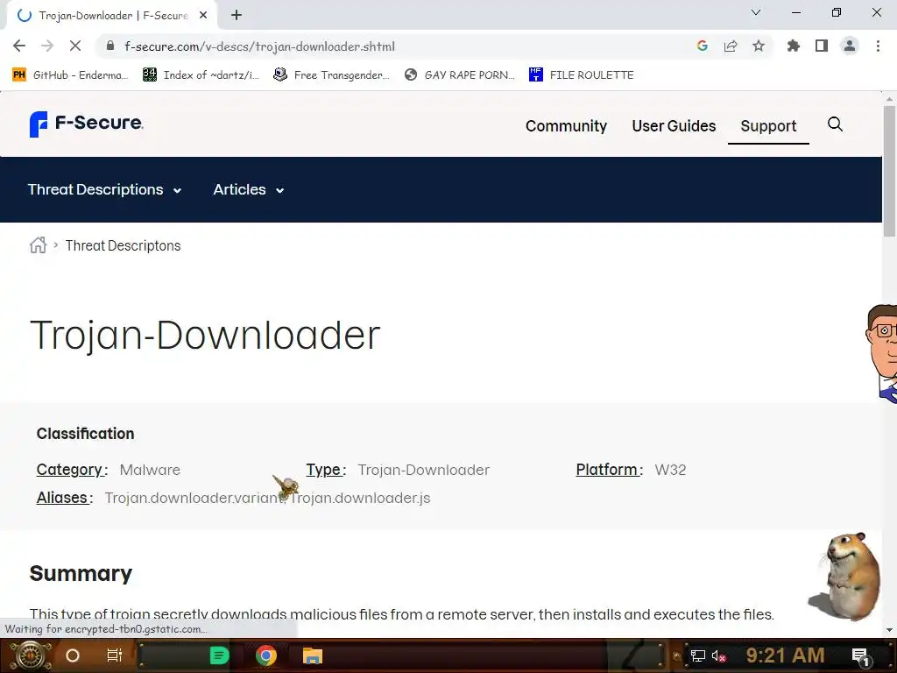Click the scrollbar up arrow
897x673 pixels.
[x=889, y=98]
